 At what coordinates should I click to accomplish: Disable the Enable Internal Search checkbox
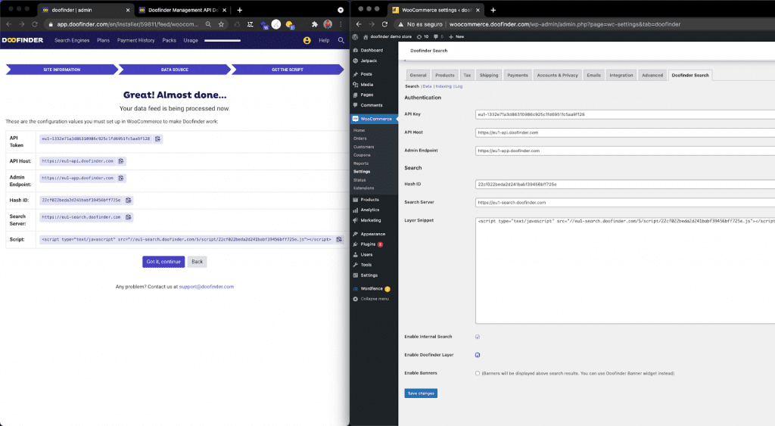(478, 337)
